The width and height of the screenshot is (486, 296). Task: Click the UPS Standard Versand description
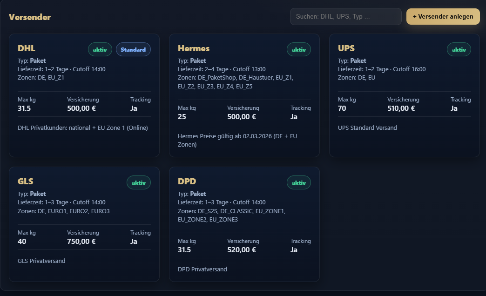[x=367, y=128]
